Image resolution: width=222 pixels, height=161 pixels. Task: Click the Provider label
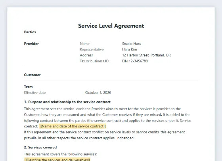click(31, 44)
